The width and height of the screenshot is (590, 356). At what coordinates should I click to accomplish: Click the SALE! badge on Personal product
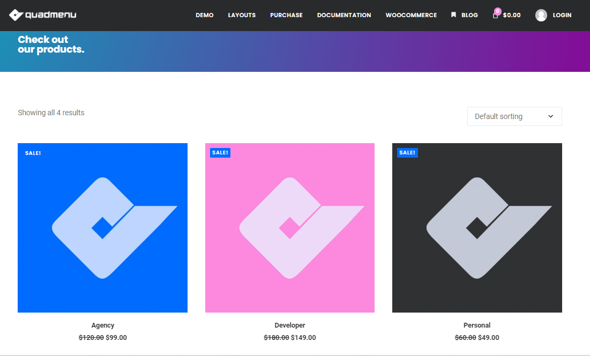[407, 153]
